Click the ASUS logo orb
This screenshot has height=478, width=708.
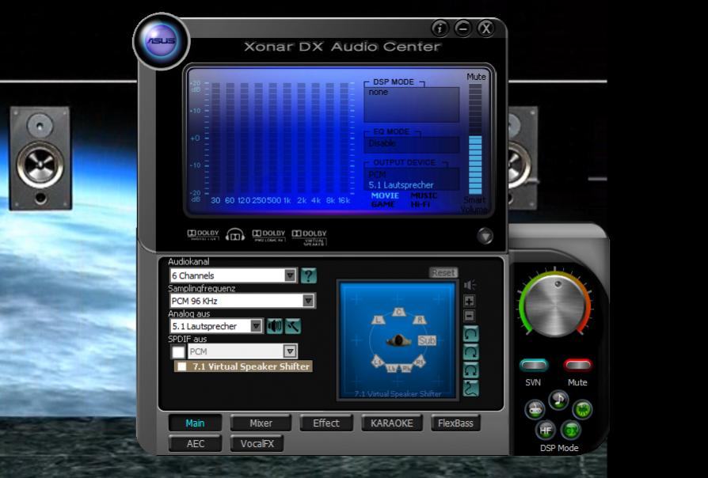coord(162,41)
